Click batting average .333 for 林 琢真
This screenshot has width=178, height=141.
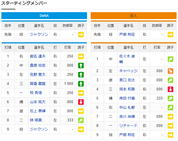coord(70,120)
